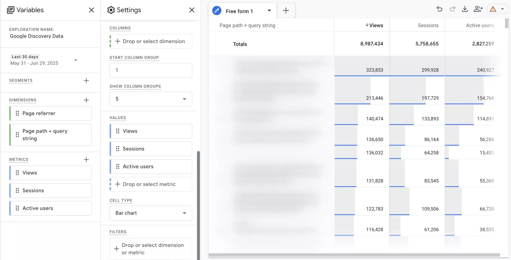Close the Variables panel

(x=92, y=10)
